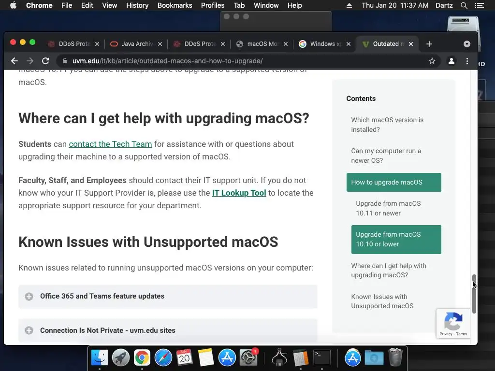Open the Profiles menu

(x=213, y=5)
